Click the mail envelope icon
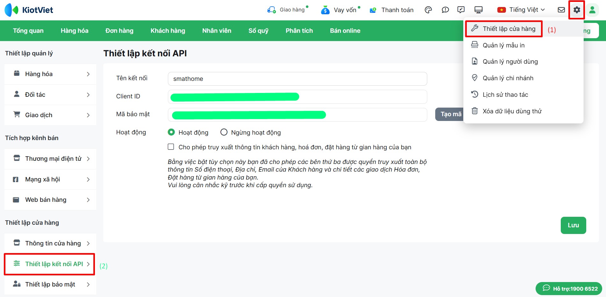Viewport: 606px width, 297px height. (x=561, y=10)
